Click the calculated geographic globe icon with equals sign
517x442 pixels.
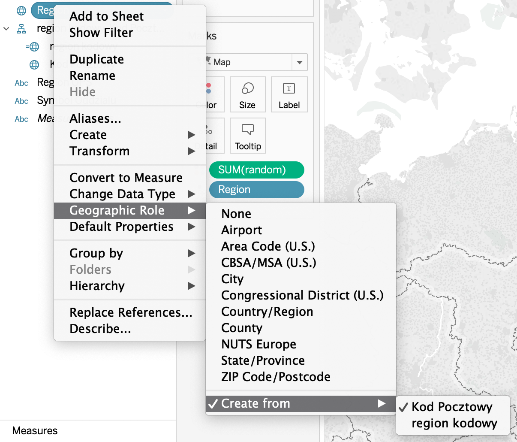[33, 47]
